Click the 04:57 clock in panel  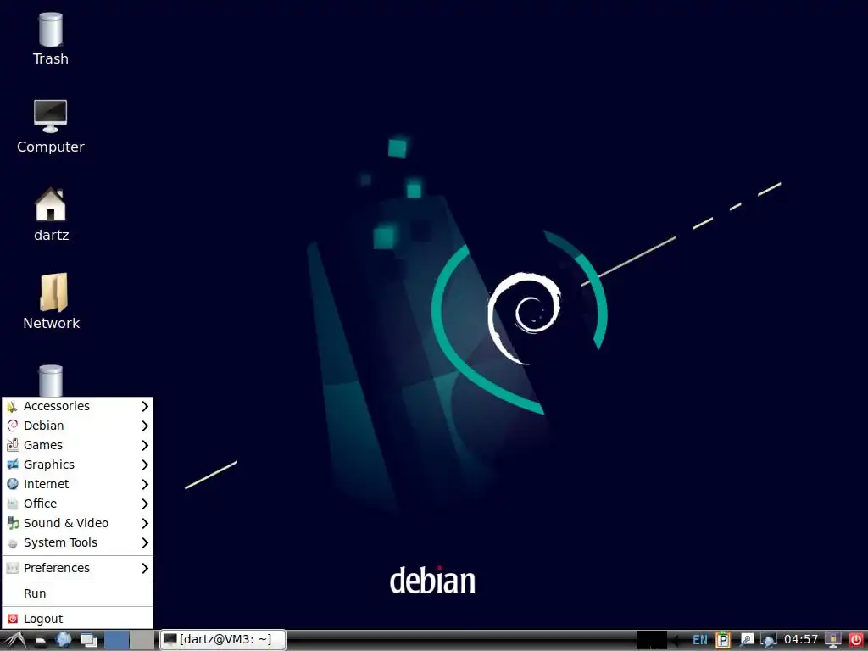(800, 640)
